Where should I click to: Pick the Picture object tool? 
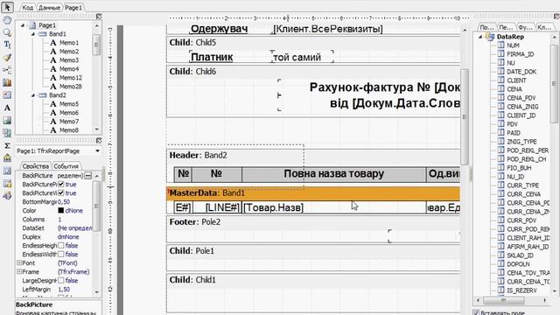(7, 121)
